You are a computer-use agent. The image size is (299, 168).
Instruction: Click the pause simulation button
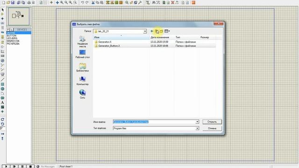(x=22, y=166)
